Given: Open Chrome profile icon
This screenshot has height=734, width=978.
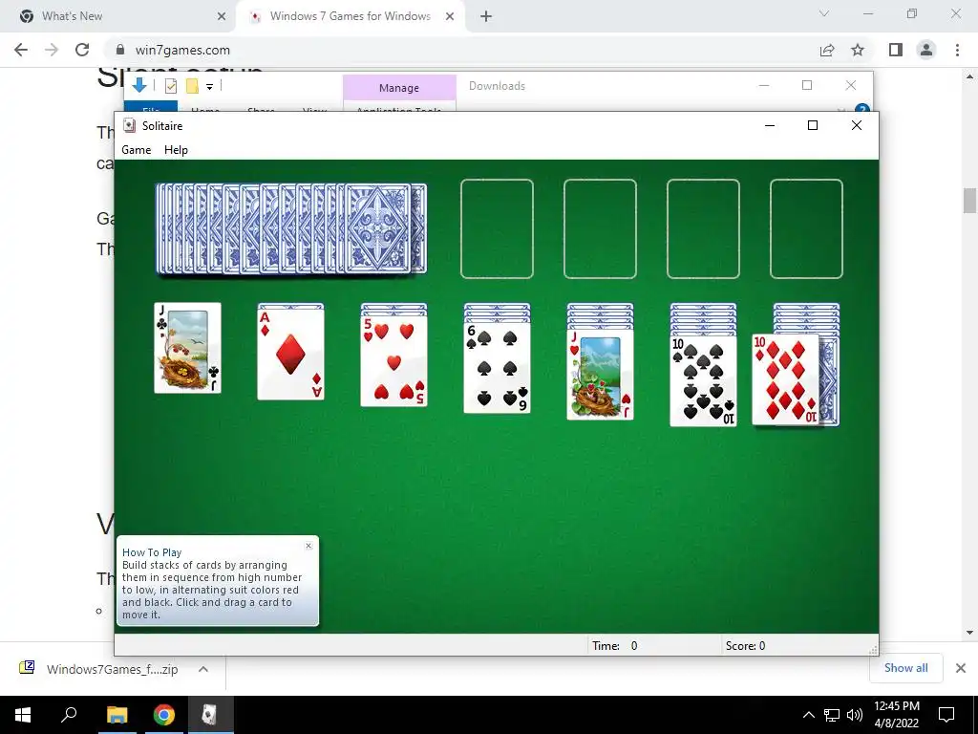Looking at the screenshot, I should pos(926,50).
